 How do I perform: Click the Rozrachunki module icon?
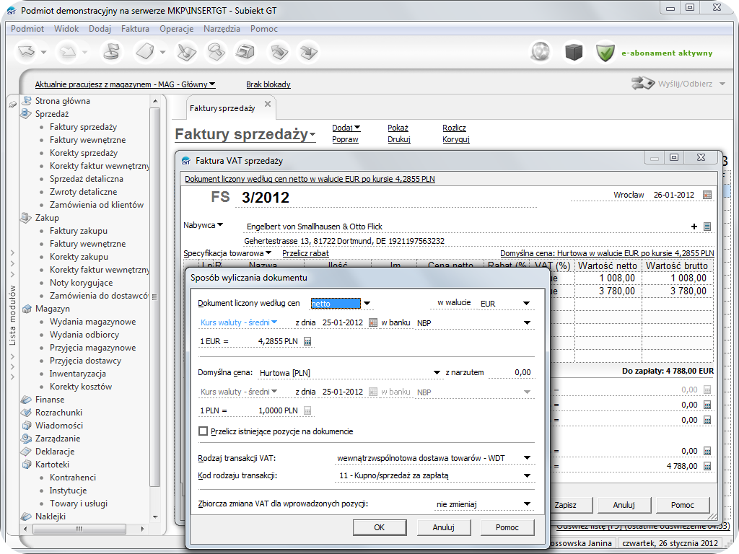(27, 413)
